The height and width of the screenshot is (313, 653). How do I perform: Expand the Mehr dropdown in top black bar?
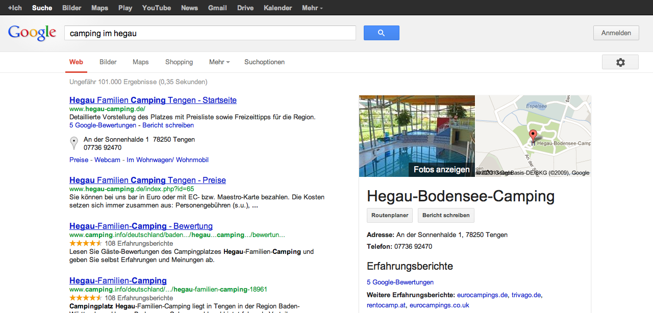[312, 8]
